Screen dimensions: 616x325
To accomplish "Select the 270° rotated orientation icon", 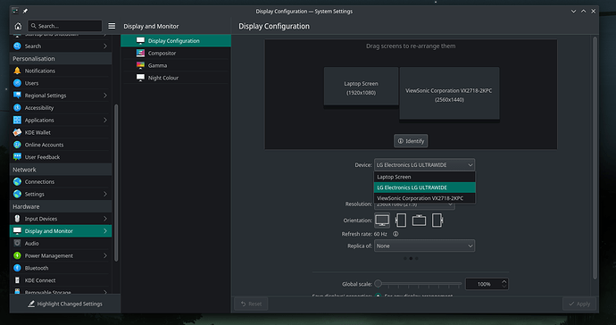I will click(437, 220).
